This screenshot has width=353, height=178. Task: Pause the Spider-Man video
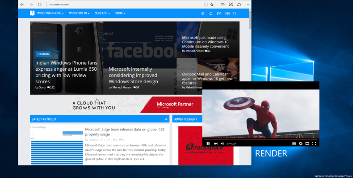click(x=208, y=143)
